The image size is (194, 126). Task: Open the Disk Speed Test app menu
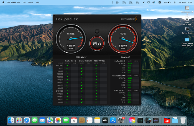(13, 2)
